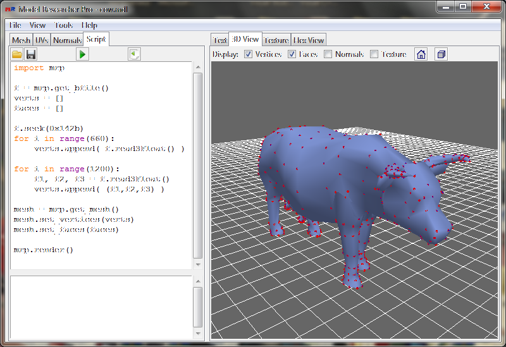
Task: Open the Tools menu
Action: point(63,25)
